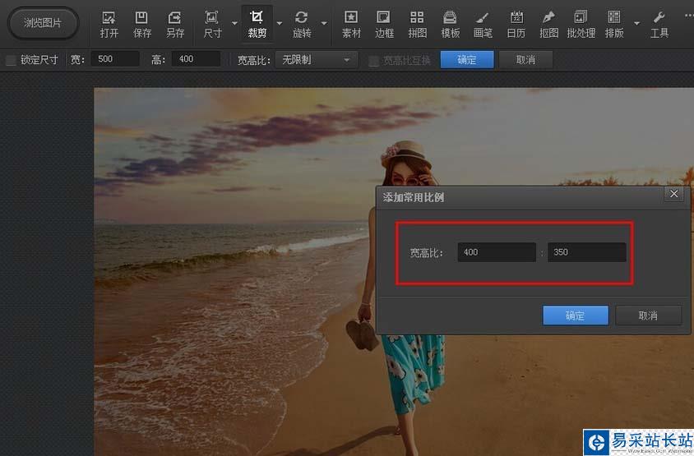Open the 批处理 batch processing tool

(581, 25)
